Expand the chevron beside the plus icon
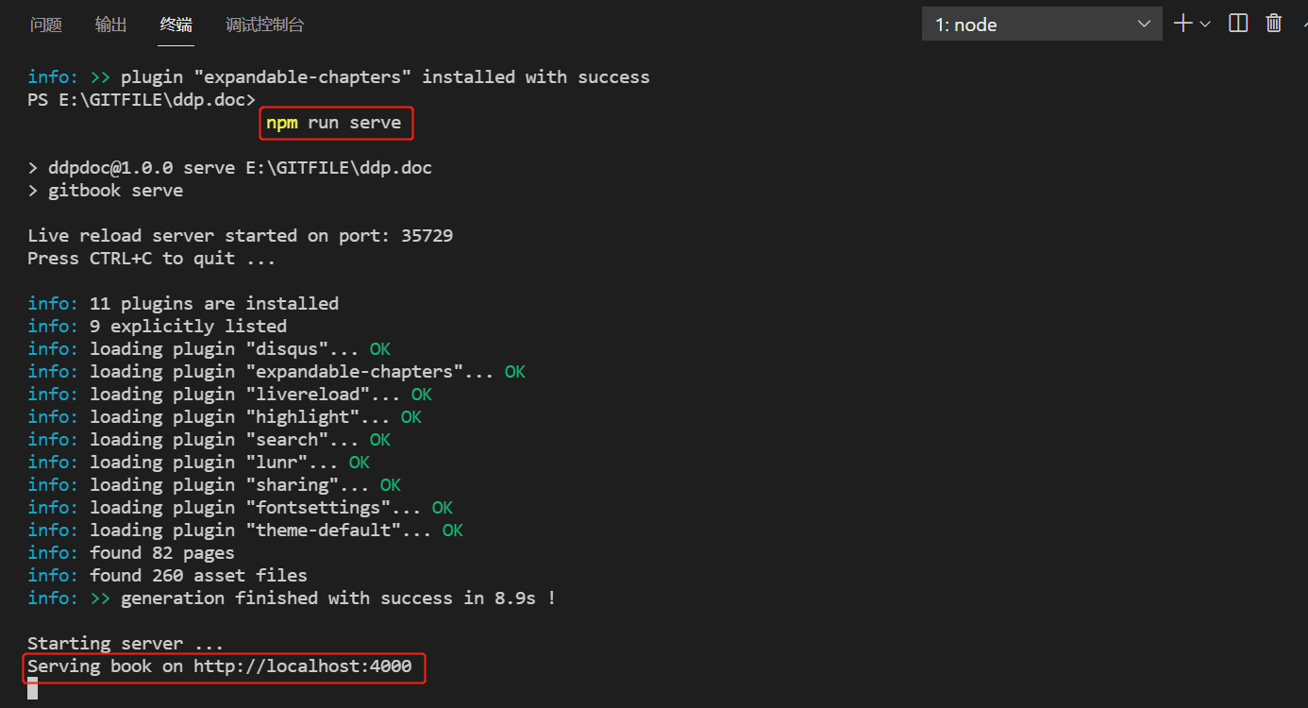This screenshot has height=708, width=1308. [1205, 25]
